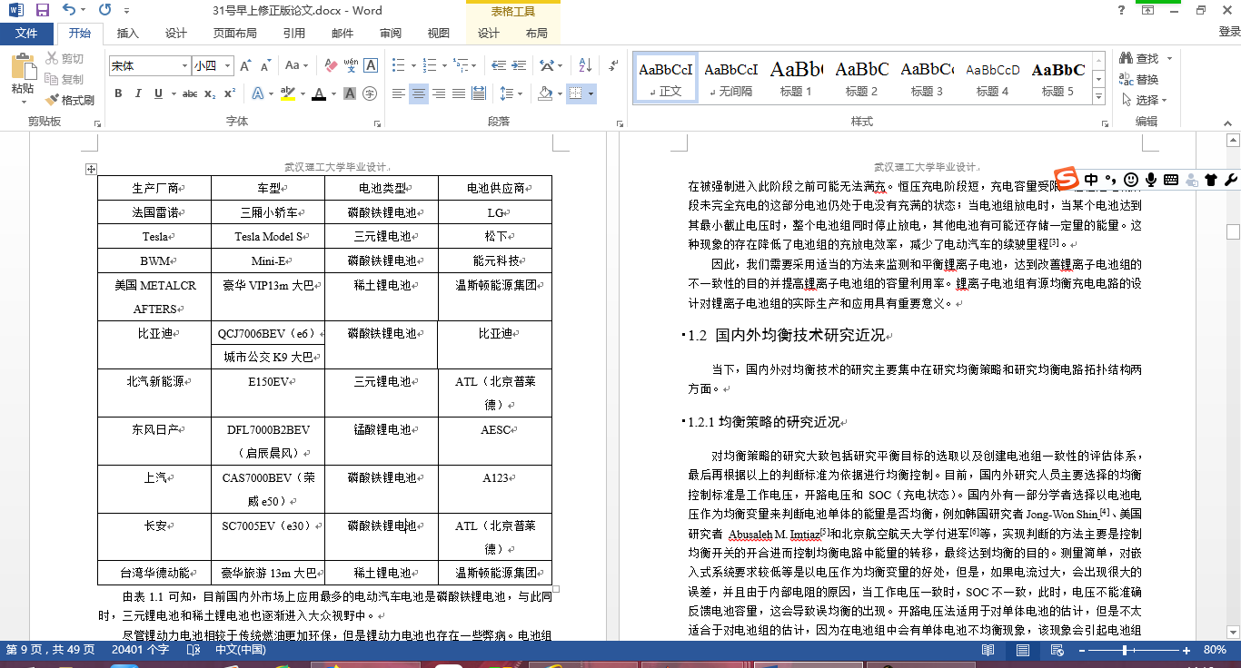The height and width of the screenshot is (668, 1241).
Task: Switch to the 审阅 (Review) tab
Action: click(391, 34)
